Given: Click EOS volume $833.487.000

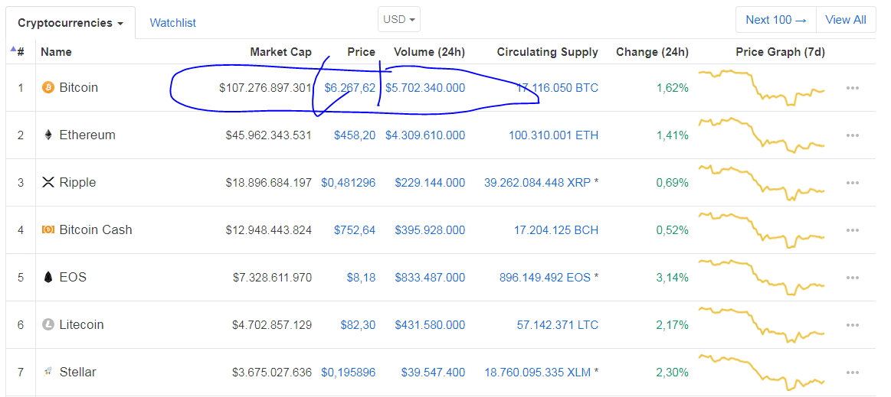Looking at the screenshot, I should pos(430,278).
